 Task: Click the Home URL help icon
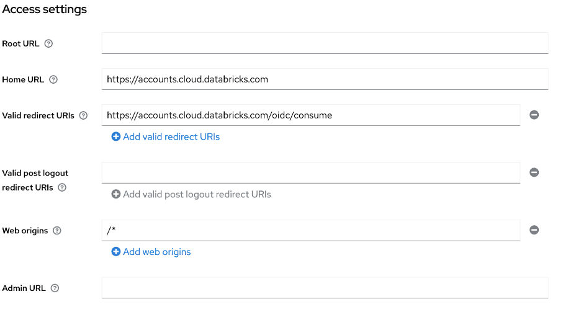pos(53,79)
